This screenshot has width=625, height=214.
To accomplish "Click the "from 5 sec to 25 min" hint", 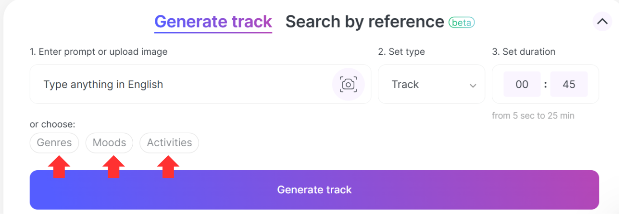I will [533, 115].
